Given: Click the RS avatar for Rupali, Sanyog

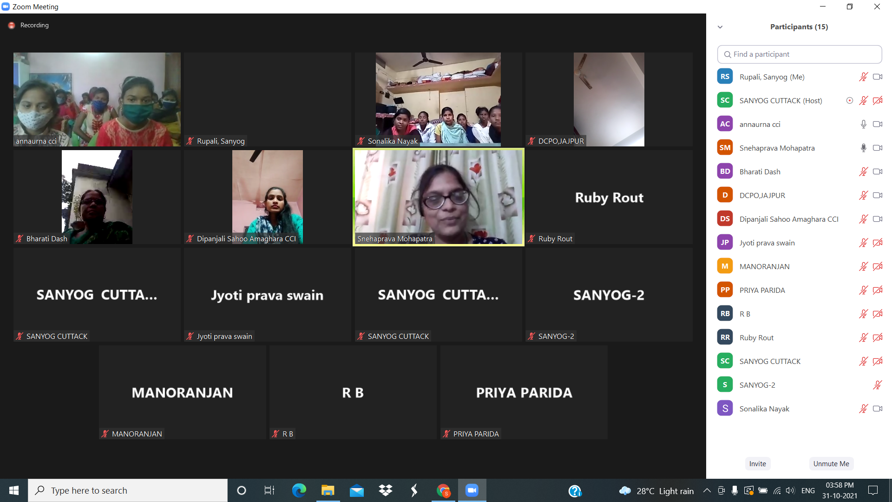Looking at the screenshot, I should 725,77.
